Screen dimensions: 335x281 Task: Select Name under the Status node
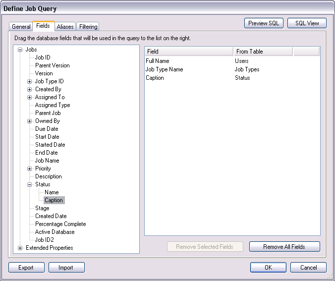52,192
